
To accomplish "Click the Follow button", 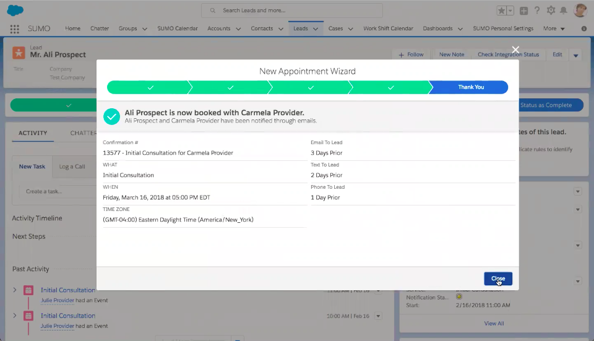I will [411, 54].
